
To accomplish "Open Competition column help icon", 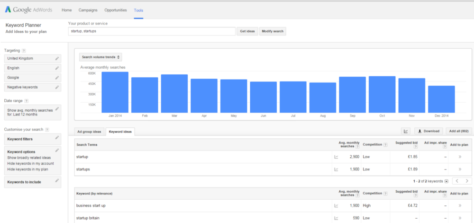I will coord(385,145).
